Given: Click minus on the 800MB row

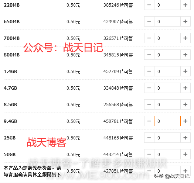Looking at the screenshot, I should point(149,55).
